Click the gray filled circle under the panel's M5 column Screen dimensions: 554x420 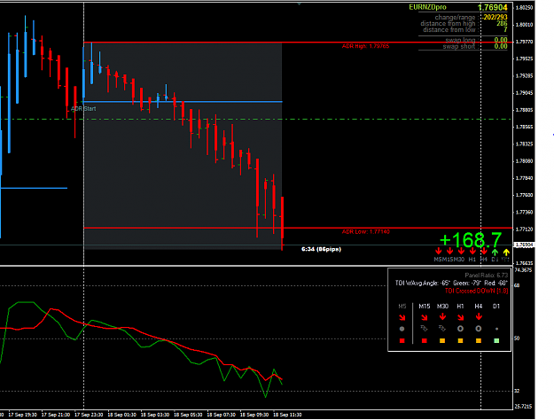click(402, 329)
